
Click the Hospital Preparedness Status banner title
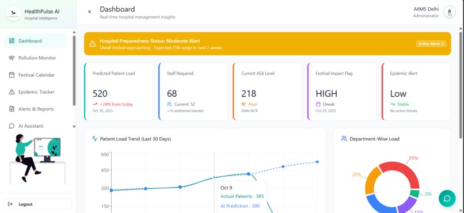point(150,41)
